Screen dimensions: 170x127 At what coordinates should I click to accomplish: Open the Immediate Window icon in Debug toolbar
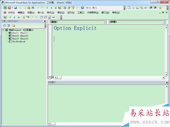(46, 17)
